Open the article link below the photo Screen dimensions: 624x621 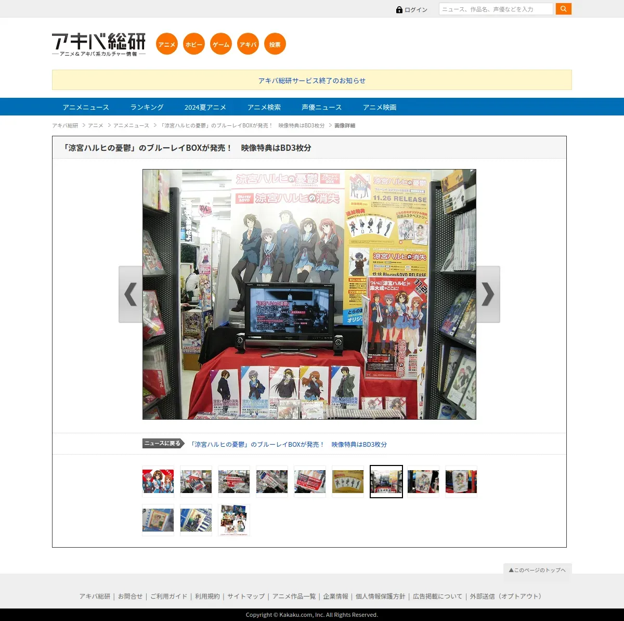click(289, 444)
